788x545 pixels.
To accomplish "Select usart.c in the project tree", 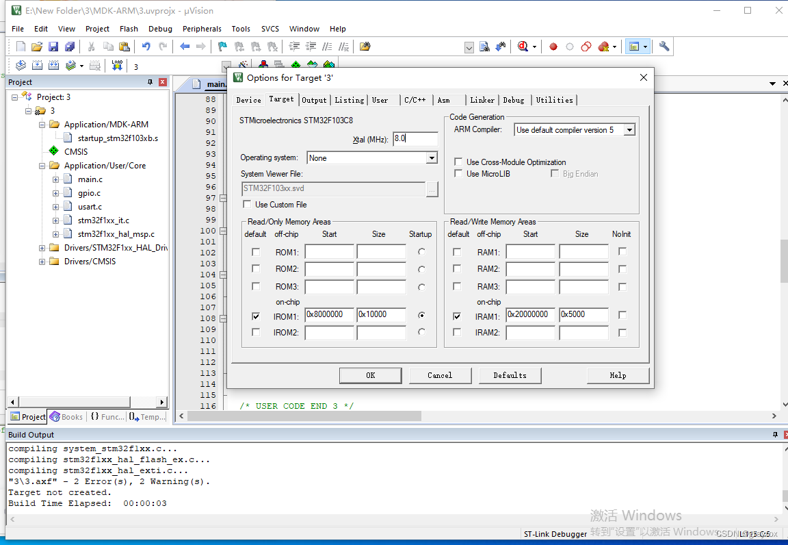I will (x=90, y=207).
